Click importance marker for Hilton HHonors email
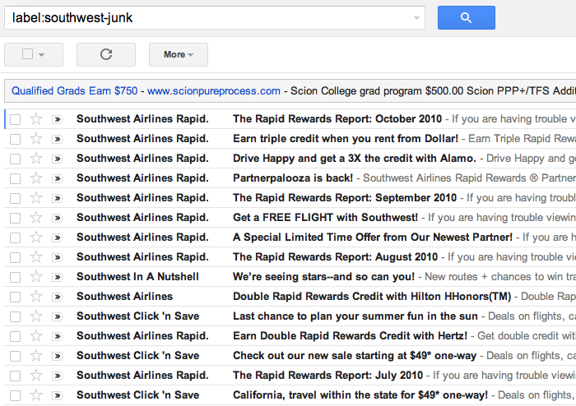Screen dimensions: 576x406 (58, 297)
